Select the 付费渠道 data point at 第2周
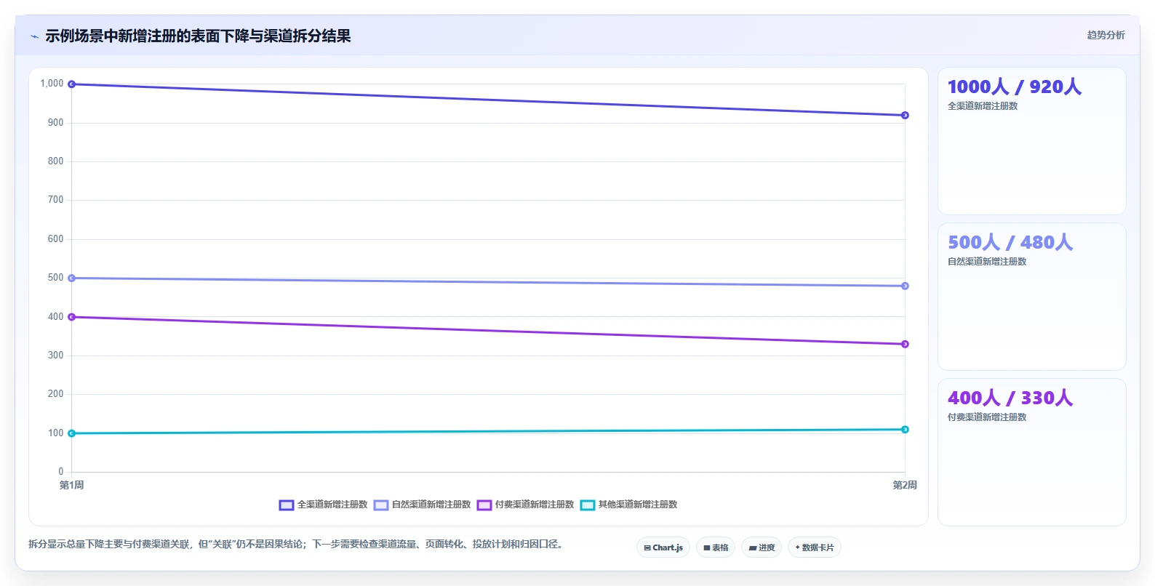The width and height of the screenshot is (1155, 586). pyautogui.click(x=905, y=344)
